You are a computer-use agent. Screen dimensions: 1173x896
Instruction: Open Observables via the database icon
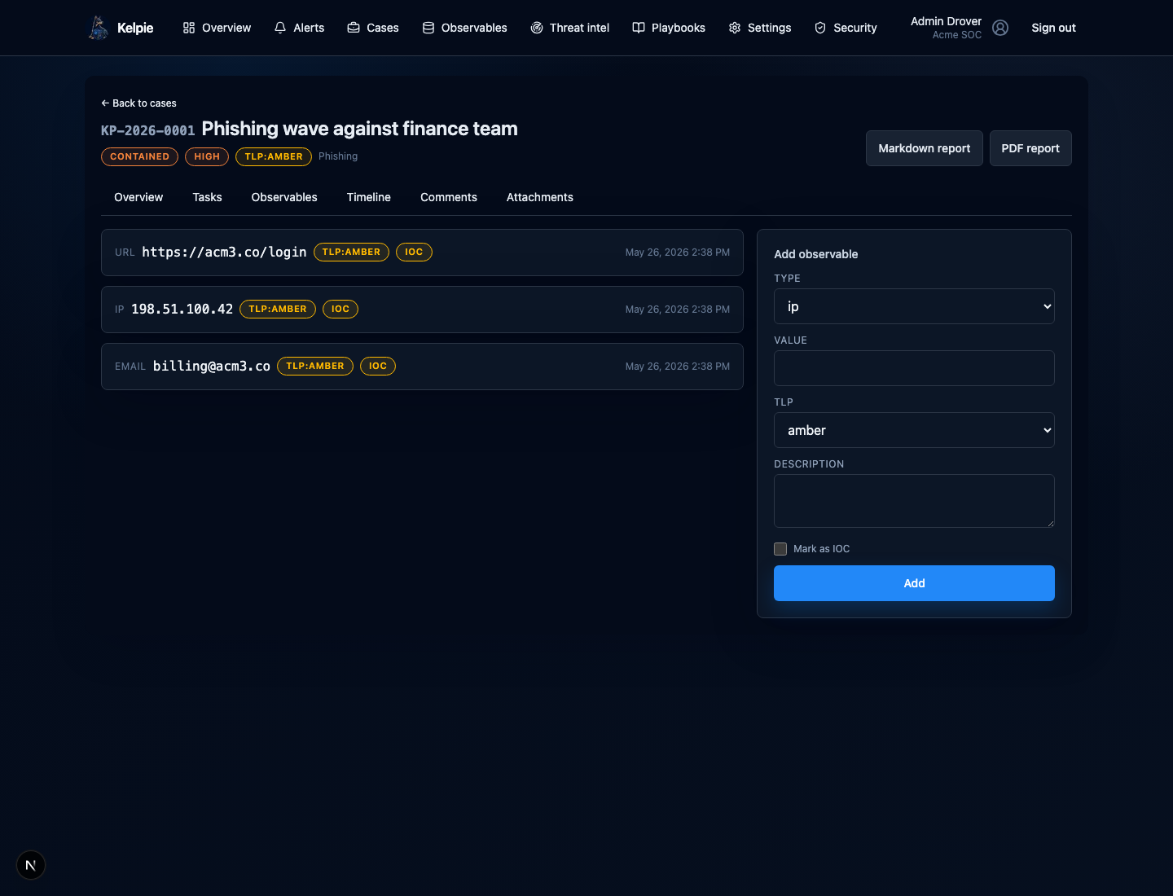(428, 28)
